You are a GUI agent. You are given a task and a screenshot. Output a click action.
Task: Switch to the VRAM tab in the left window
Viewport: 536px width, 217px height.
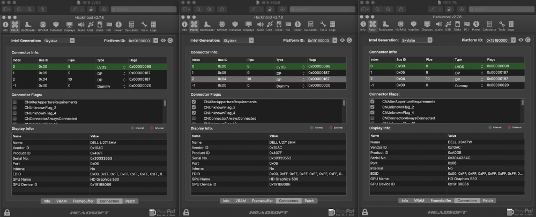[62, 201]
